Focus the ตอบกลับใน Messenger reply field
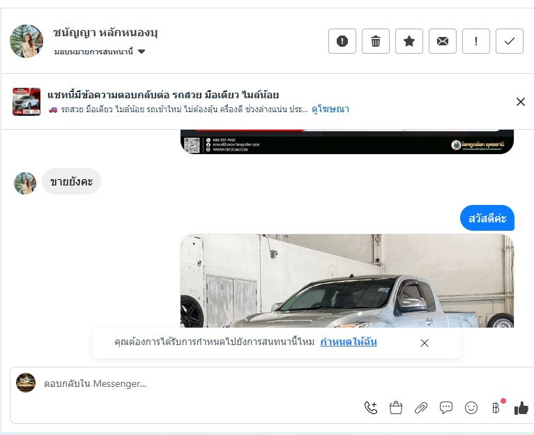The height and width of the screenshot is (435, 534). pyautogui.click(x=273, y=383)
